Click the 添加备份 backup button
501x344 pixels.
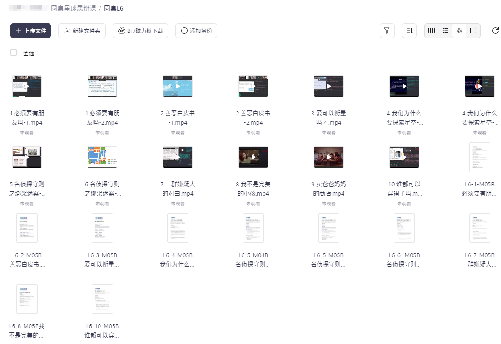196,31
